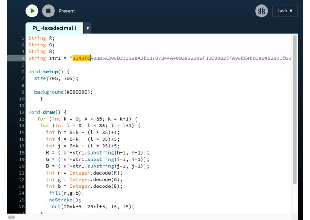Image resolution: width=310 pixels, height=220 pixels.
Task: Click 'noStroke();' on line 25
Action: click(65, 200)
